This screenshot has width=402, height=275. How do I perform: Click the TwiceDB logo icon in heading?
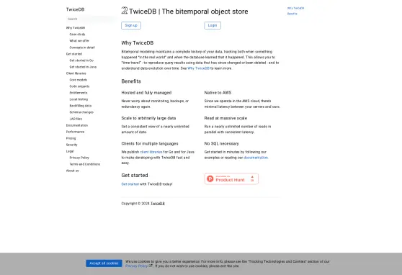click(125, 11)
